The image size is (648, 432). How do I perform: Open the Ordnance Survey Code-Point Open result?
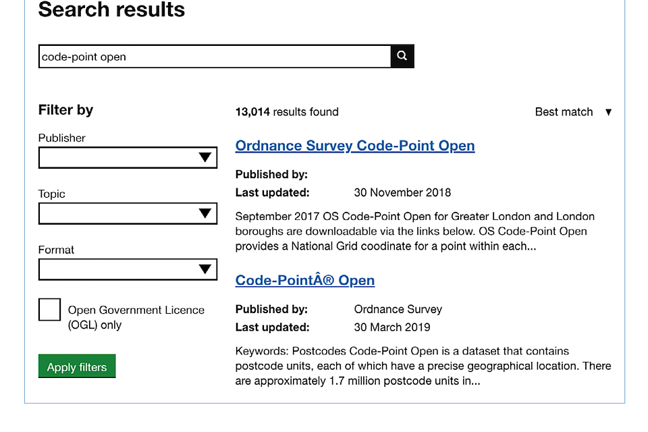[354, 146]
